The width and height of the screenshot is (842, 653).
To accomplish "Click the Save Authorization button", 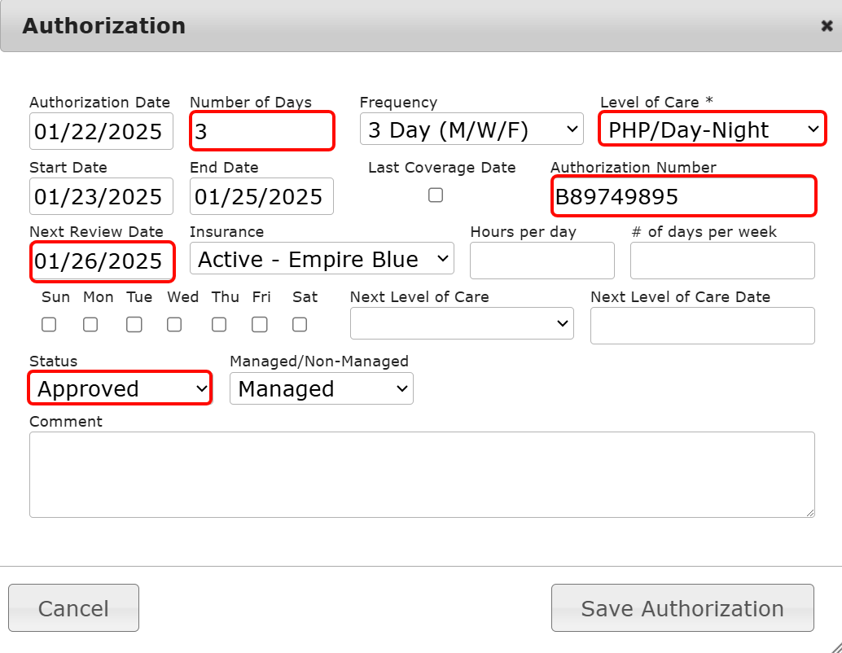I will [x=682, y=608].
